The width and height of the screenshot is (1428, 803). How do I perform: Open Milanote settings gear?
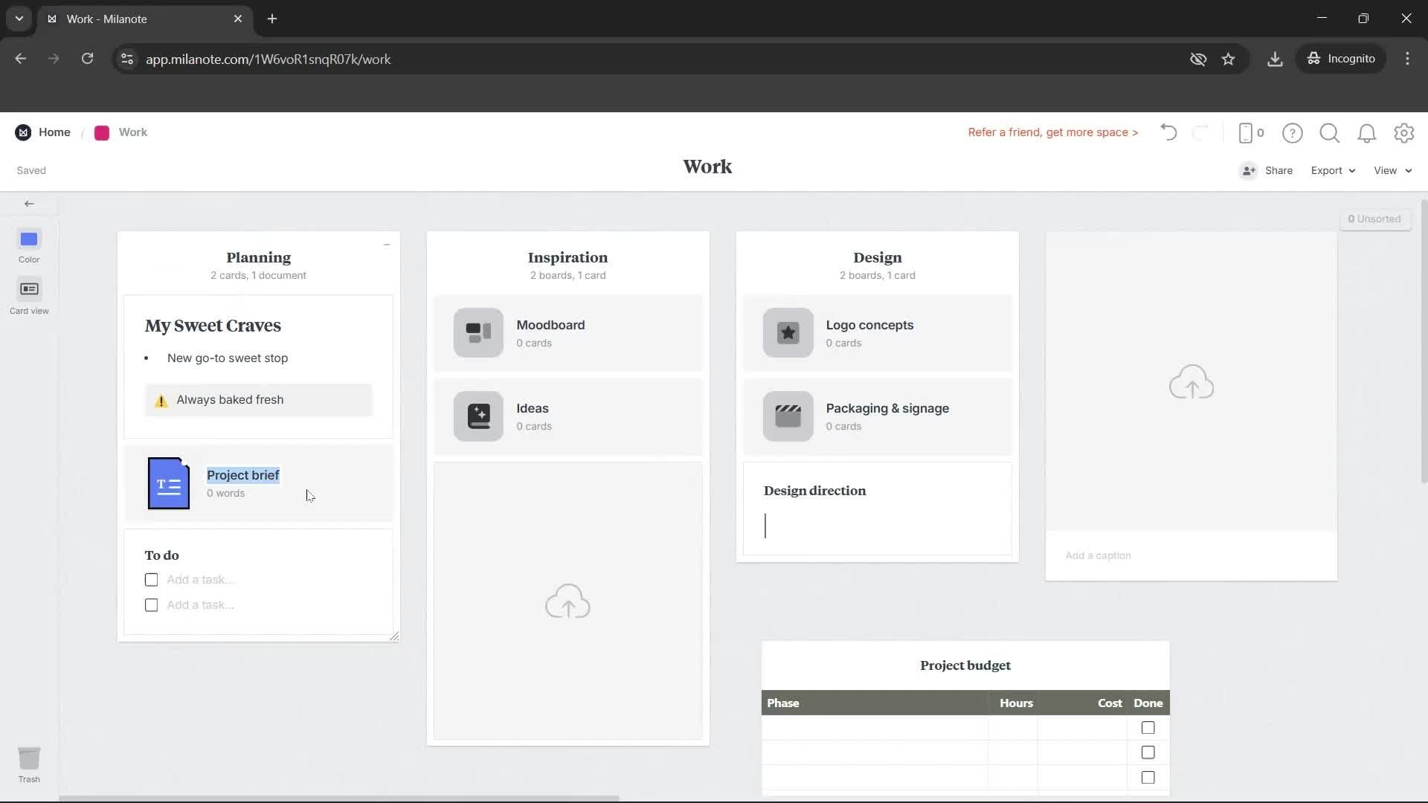(x=1404, y=133)
